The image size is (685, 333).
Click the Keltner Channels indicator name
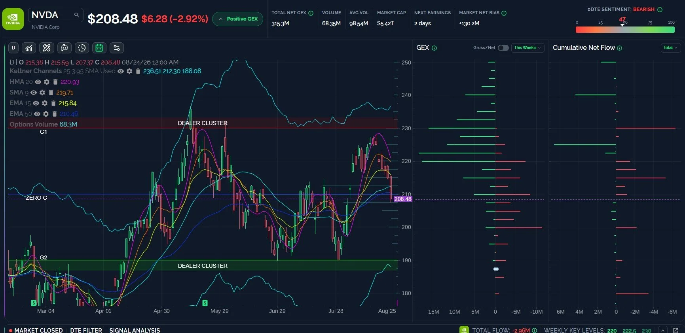[x=36, y=71]
